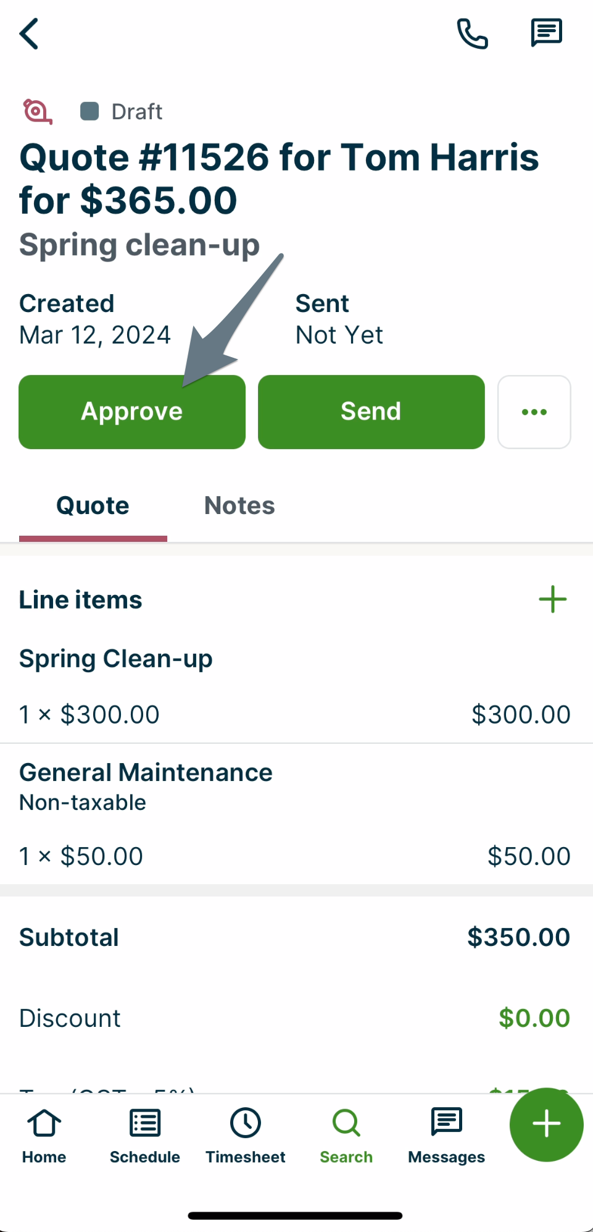Open the Timesheet section
The width and height of the screenshot is (593, 1232).
point(245,1136)
